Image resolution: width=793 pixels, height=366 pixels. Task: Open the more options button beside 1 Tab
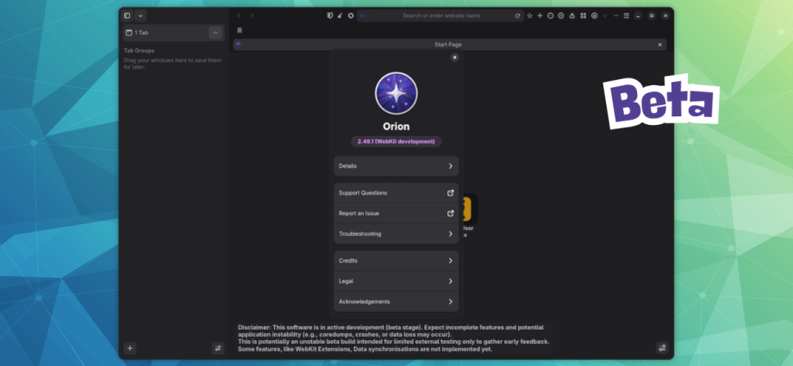pyautogui.click(x=215, y=33)
